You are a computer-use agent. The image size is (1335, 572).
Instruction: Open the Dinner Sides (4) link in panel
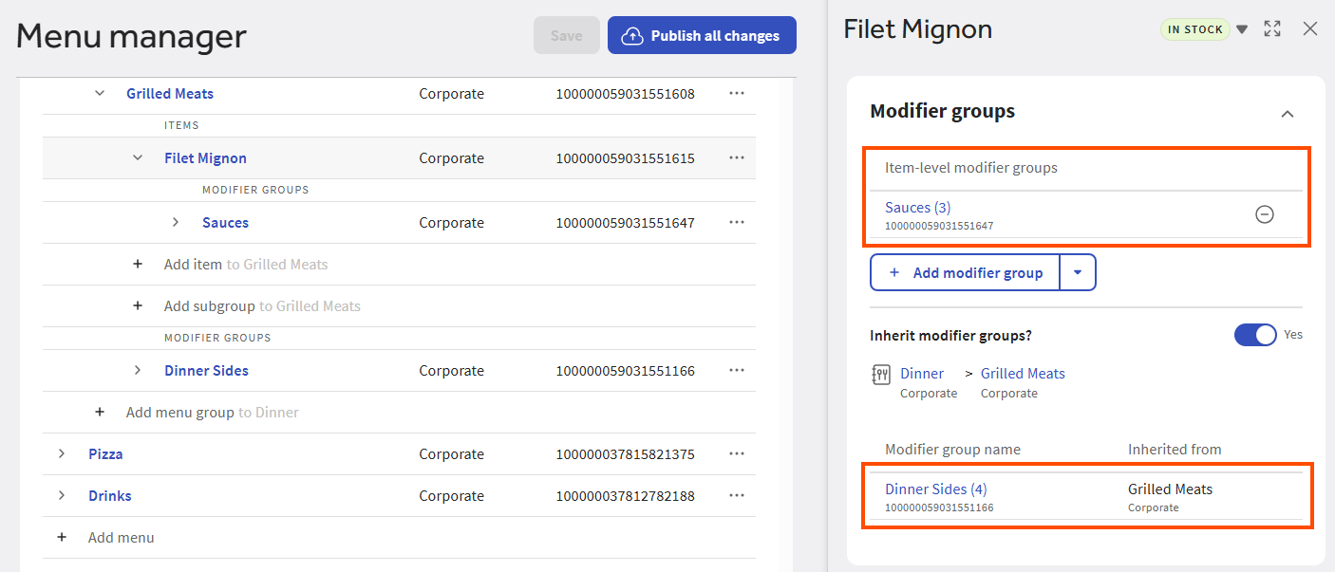935,489
